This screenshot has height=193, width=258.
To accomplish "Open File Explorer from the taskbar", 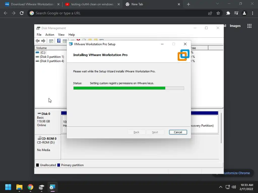I will [19, 187].
